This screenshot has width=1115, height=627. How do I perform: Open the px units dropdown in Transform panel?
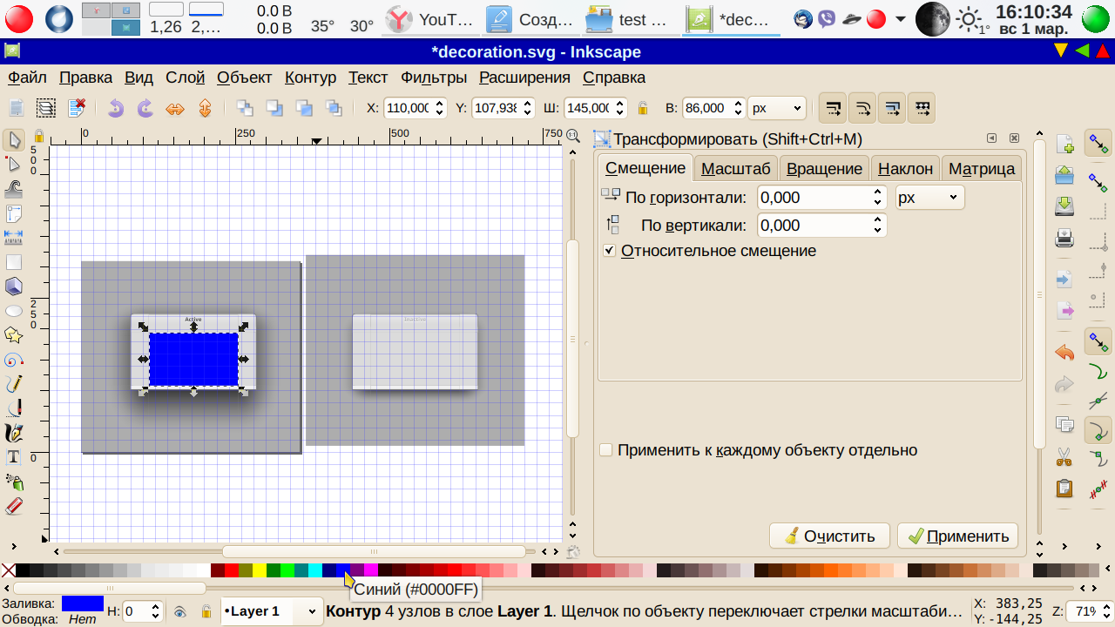(x=930, y=198)
